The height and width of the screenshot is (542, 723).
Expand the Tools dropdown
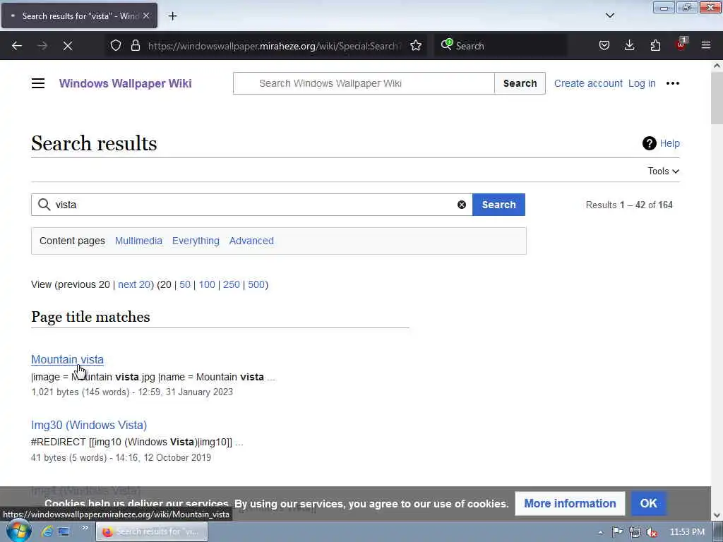663,171
